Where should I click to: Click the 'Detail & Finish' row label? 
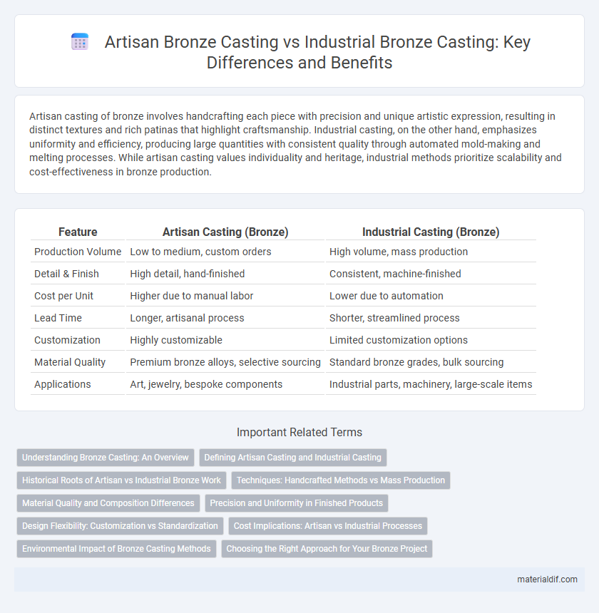pos(66,274)
